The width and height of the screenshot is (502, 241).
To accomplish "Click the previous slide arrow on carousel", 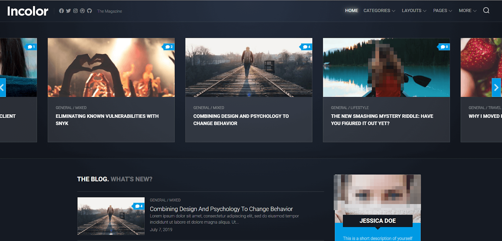I will tap(3, 88).
